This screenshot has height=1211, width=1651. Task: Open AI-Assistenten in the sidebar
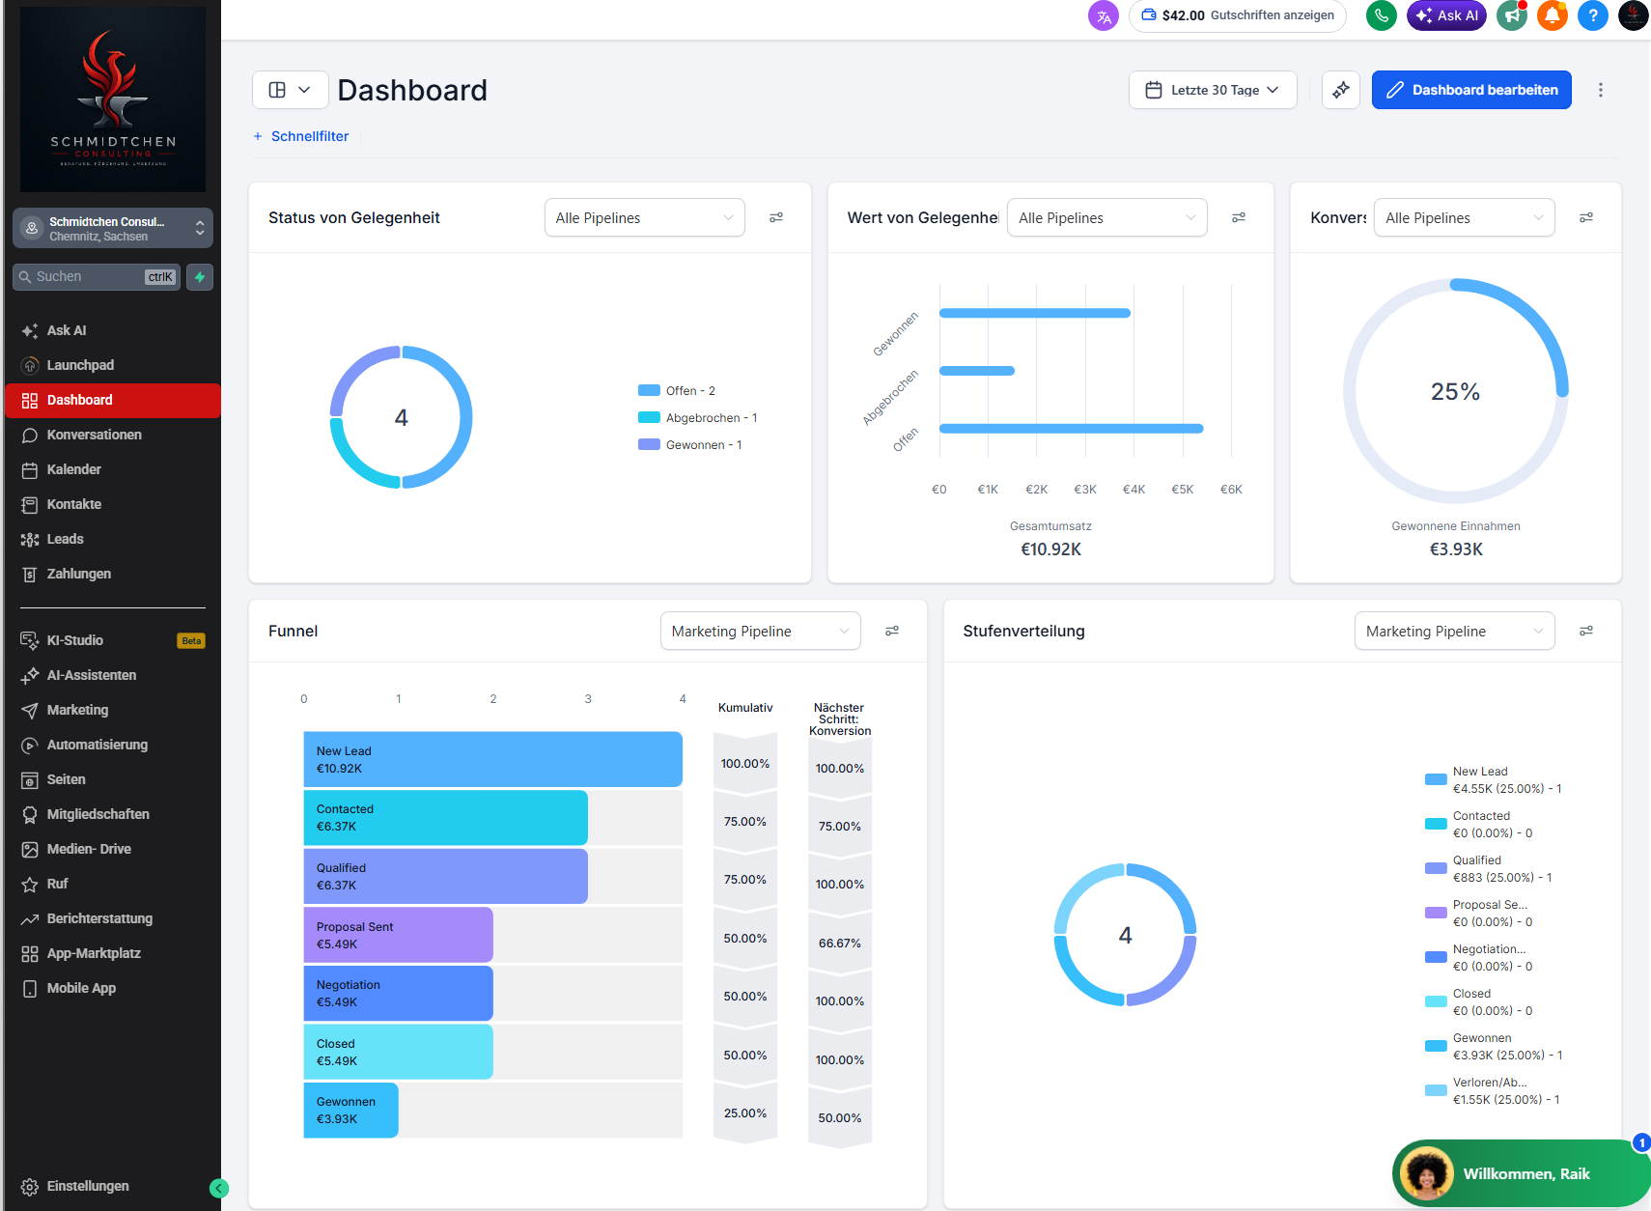click(113, 675)
